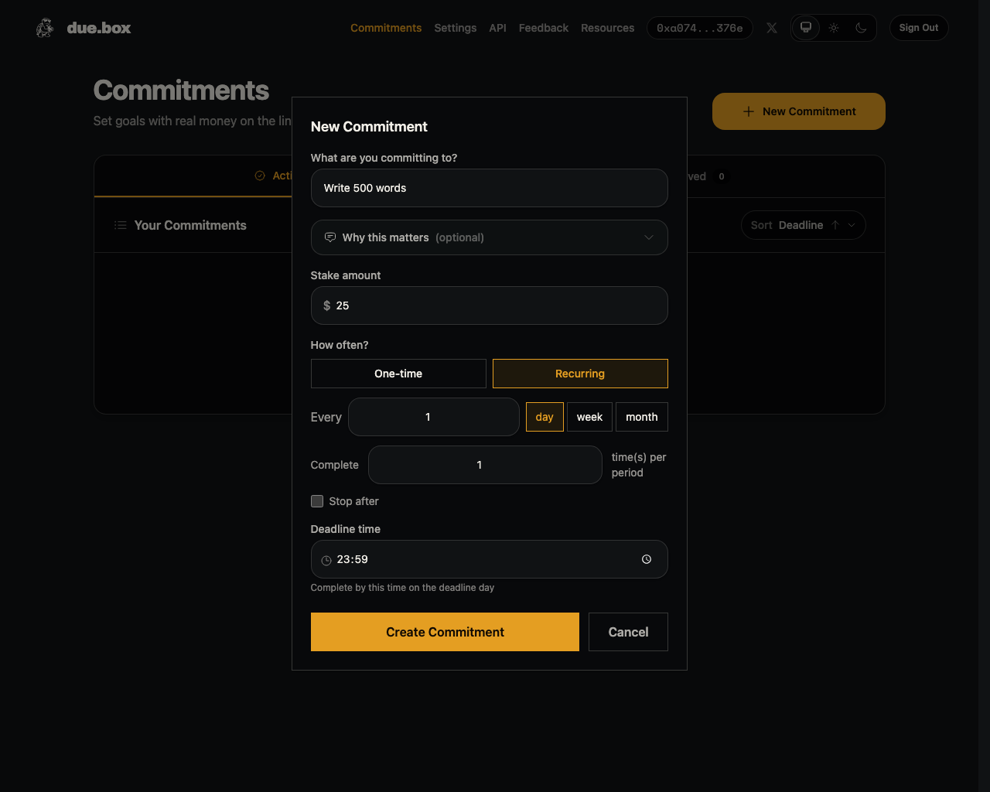Click the clock picker icon in deadline field
This screenshot has height=792, width=990.
647,559
